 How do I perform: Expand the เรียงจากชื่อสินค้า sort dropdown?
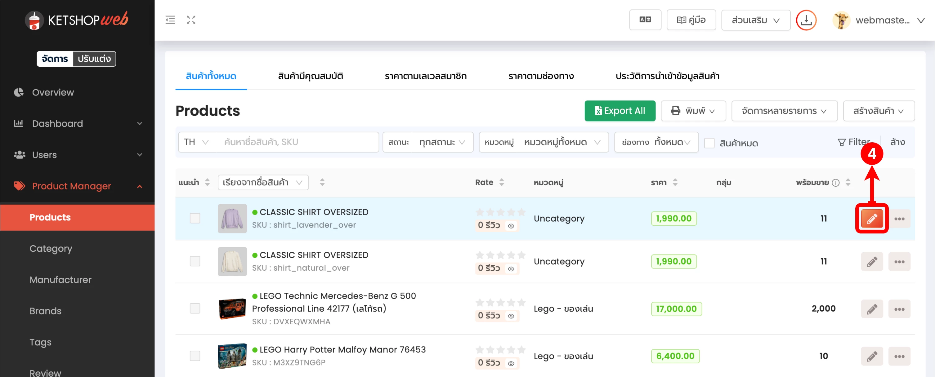[x=263, y=182]
